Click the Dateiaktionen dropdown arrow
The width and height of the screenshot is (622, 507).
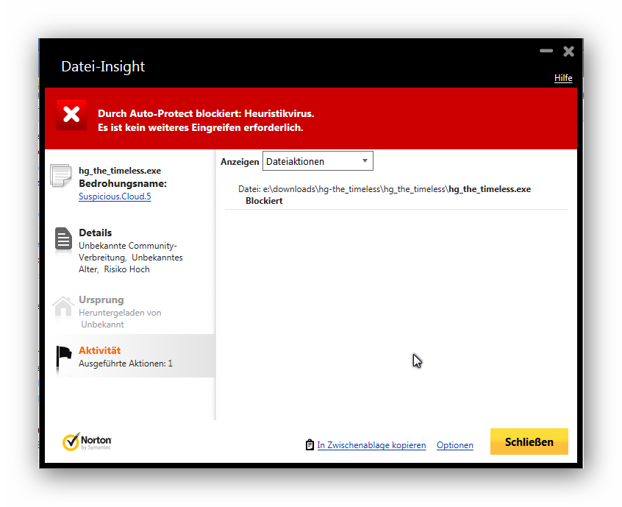pyautogui.click(x=365, y=161)
